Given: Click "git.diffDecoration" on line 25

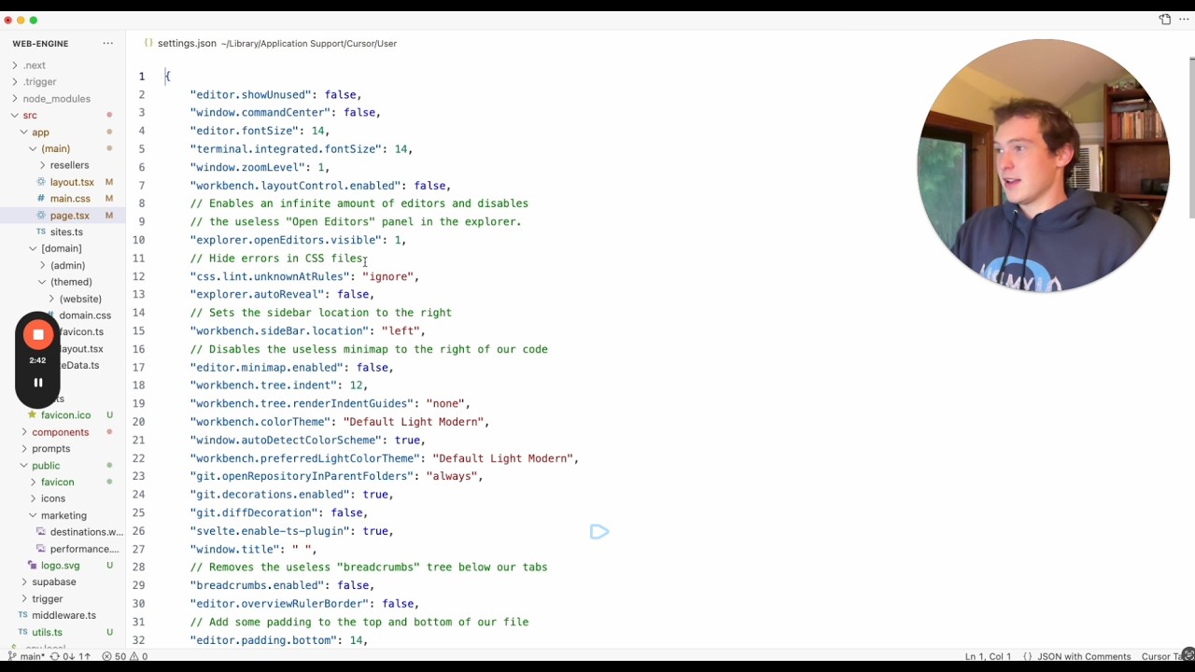Looking at the screenshot, I should [x=253, y=512].
